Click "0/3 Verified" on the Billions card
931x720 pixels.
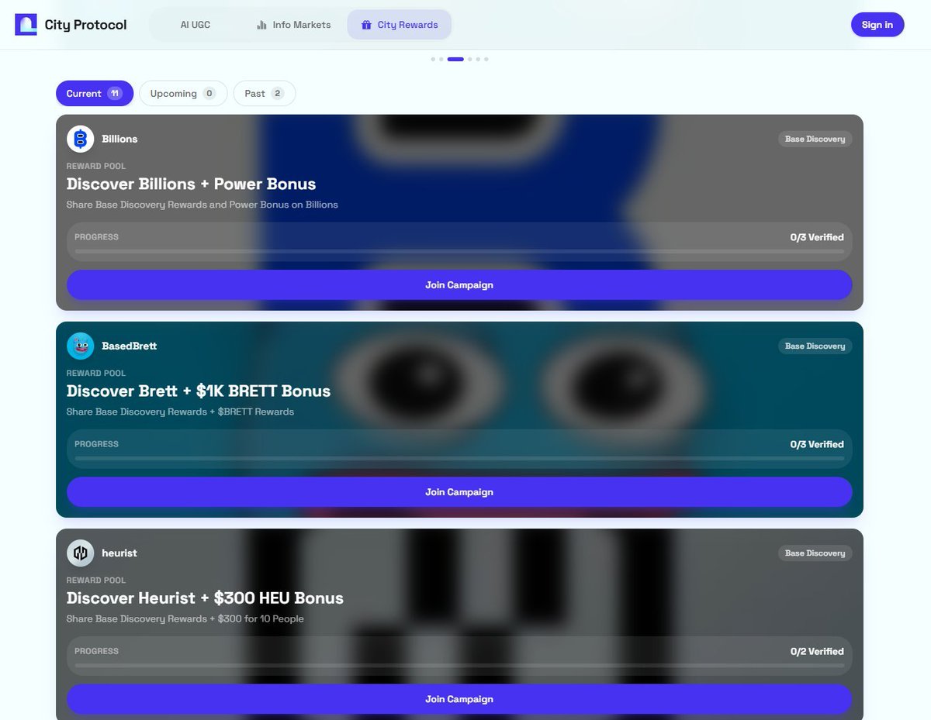coord(817,237)
